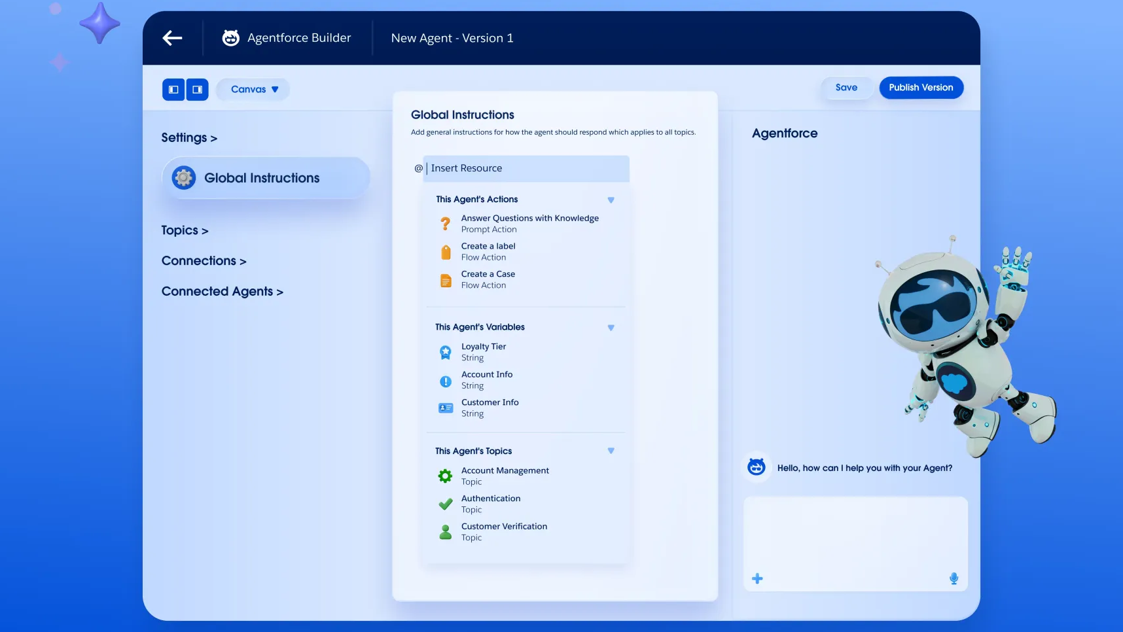Collapse This Agent's Actions list
Viewport: 1123px width, 632px height.
(x=611, y=200)
